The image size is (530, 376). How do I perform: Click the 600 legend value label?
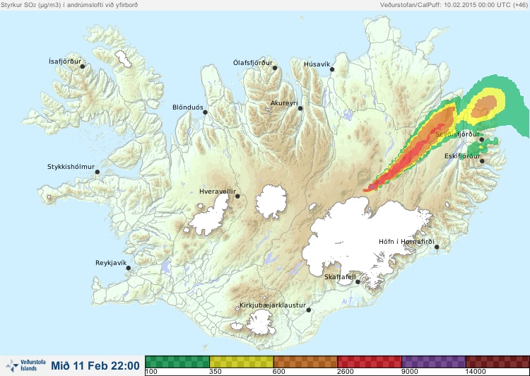coord(280,372)
